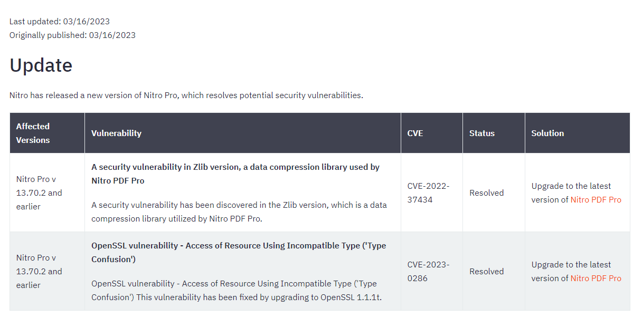Click bold Zlib vulnerability title text
633x317 pixels.
[x=235, y=174]
